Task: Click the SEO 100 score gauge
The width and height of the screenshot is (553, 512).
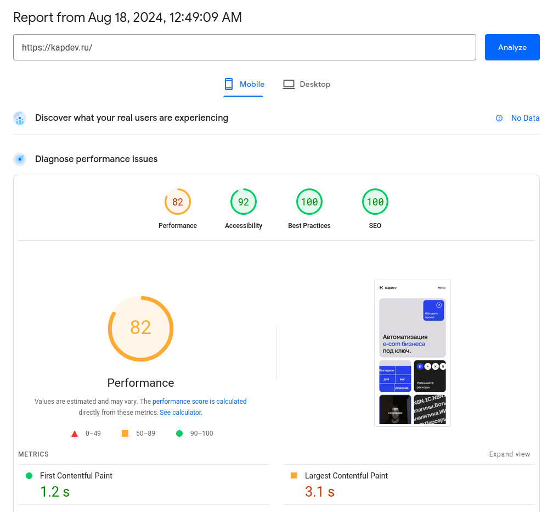Action: pos(375,202)
